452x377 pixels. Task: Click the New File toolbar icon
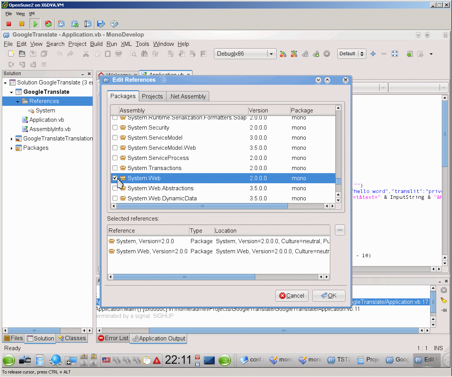point(11,54)
